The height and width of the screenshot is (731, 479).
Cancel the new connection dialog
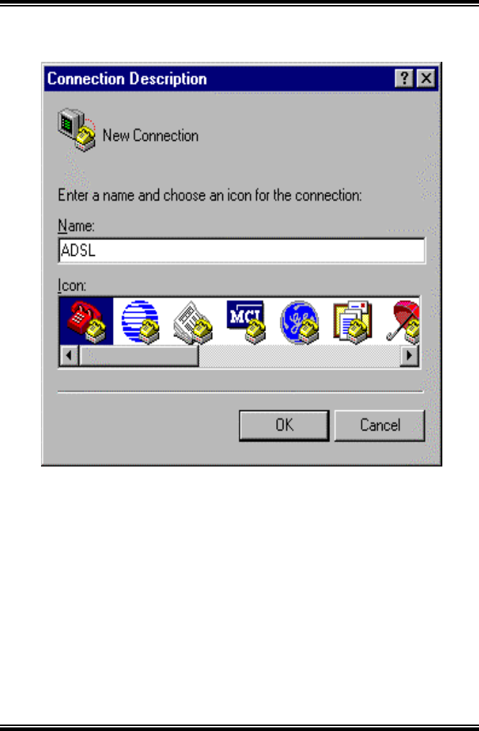tap(380, 426)
